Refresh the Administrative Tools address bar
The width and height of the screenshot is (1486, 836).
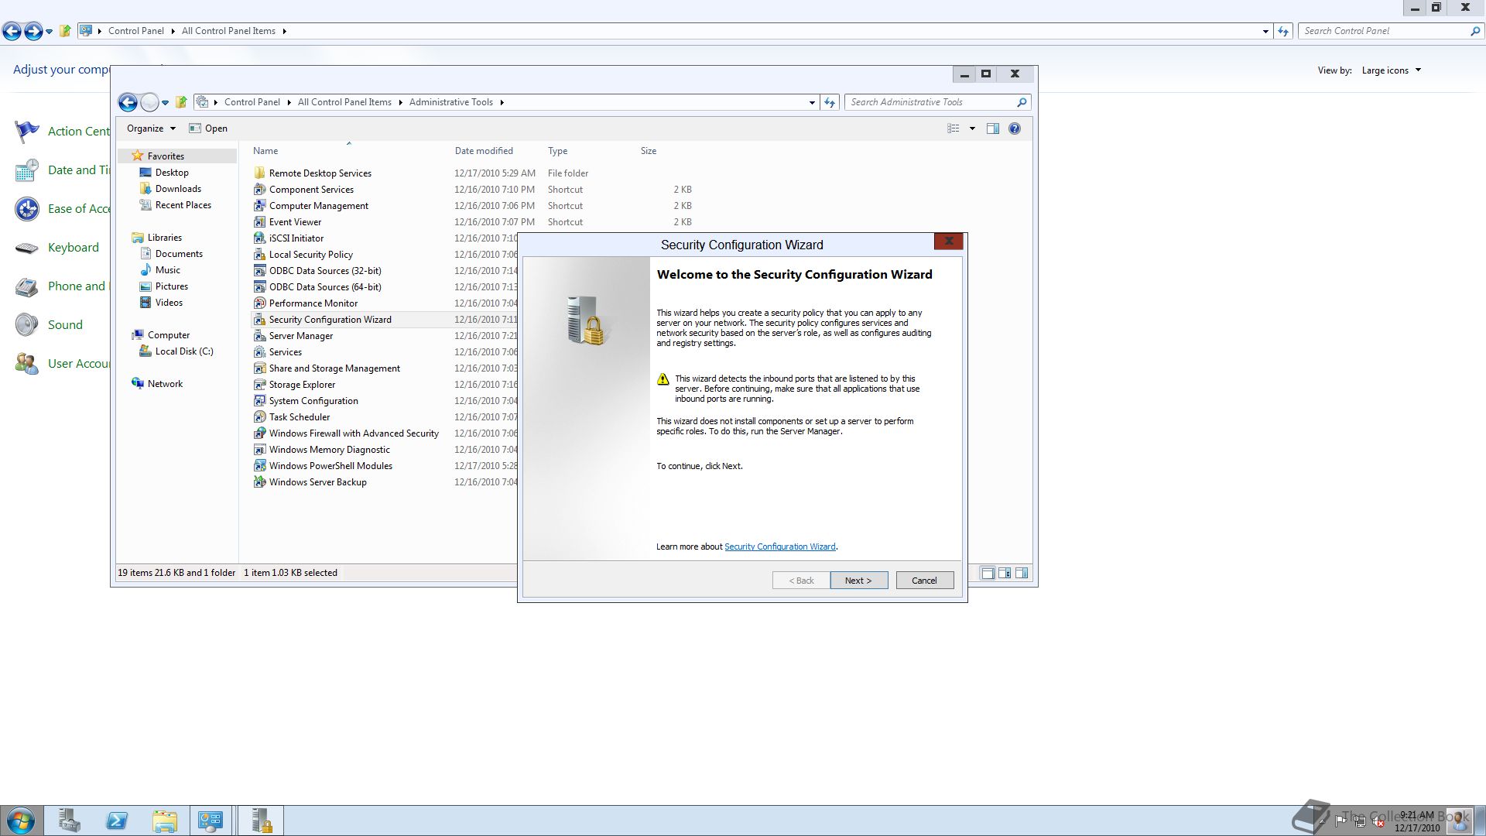click(x=830, y=102)
